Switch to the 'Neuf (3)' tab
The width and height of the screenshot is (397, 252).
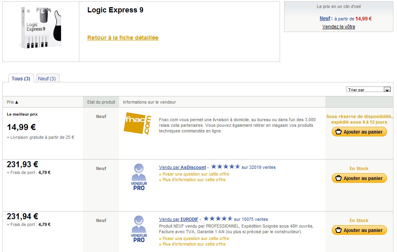(47, 79)
